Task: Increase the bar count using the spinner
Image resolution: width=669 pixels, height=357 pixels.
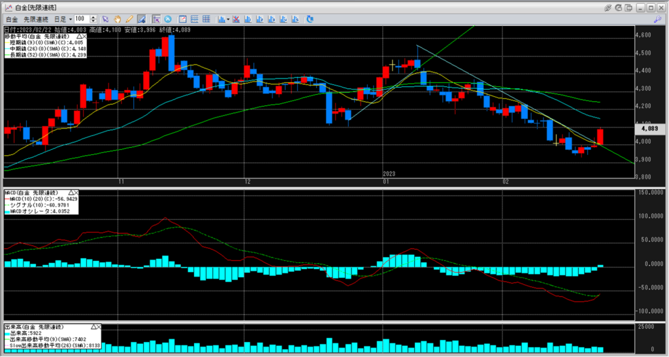Action: [93, 17]
